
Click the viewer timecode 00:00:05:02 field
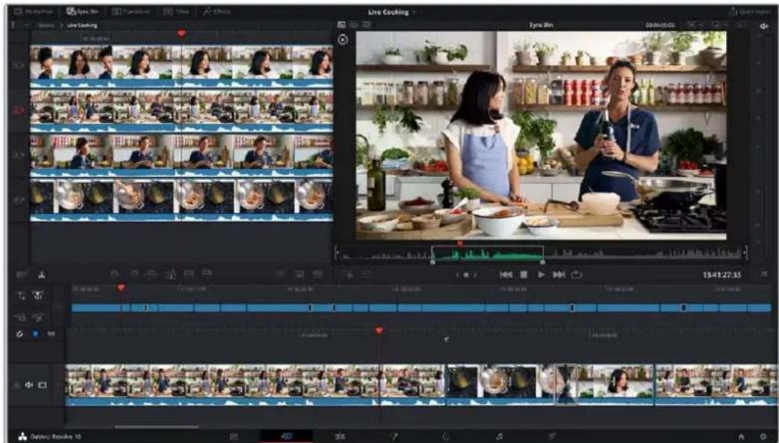(660, 25)
